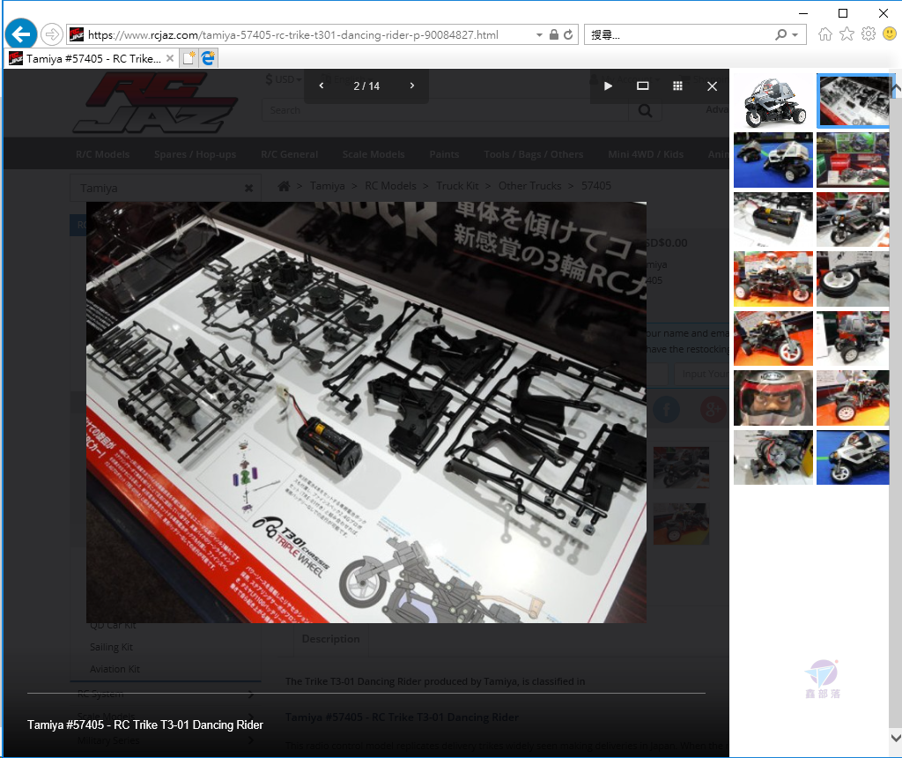Viewport: 902px width, 758px height.
Task: Open the RC Models breadcrumb link
Action: 390,186
